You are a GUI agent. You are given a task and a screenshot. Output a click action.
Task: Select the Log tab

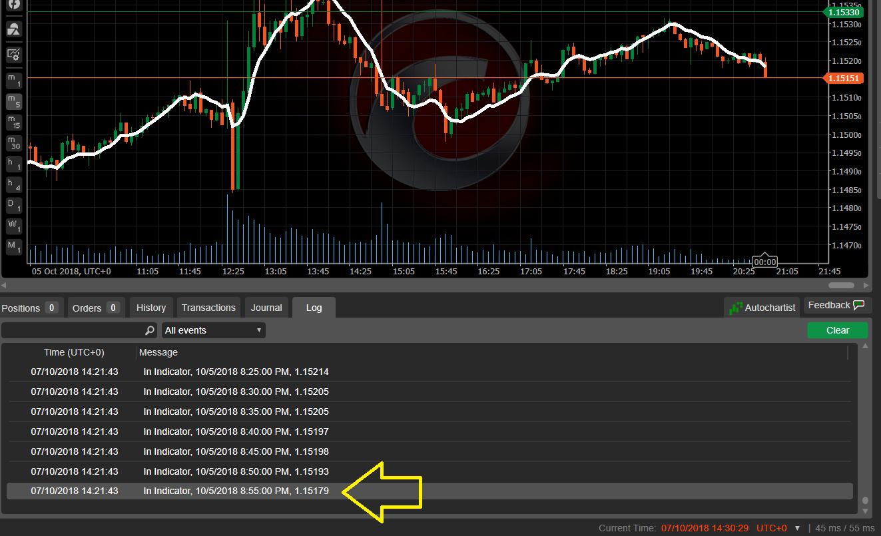[314, 308]
